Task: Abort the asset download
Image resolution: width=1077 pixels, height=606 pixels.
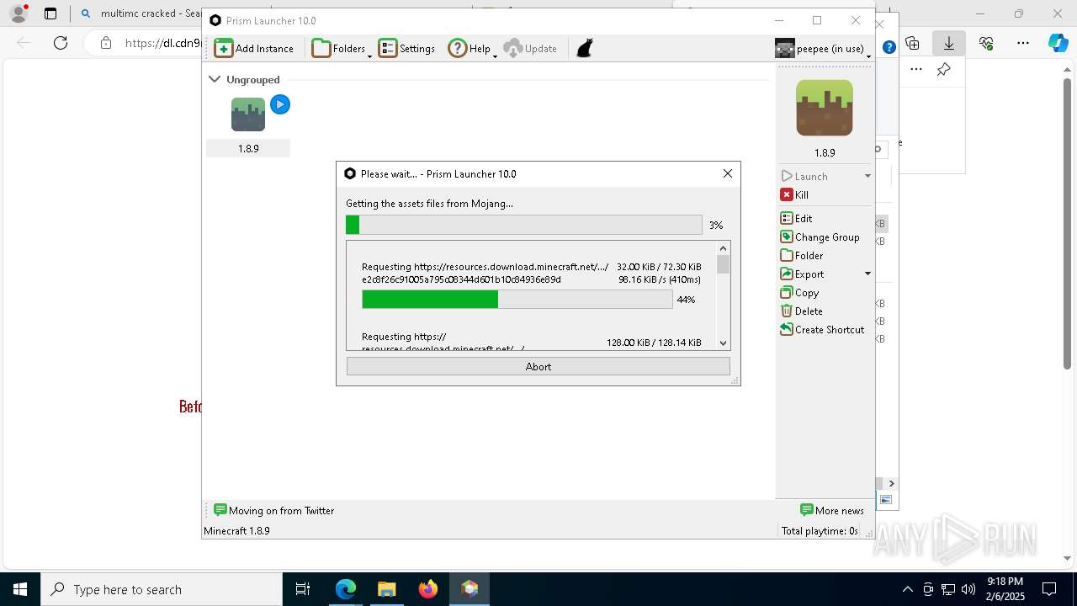Action: [538, 366]
